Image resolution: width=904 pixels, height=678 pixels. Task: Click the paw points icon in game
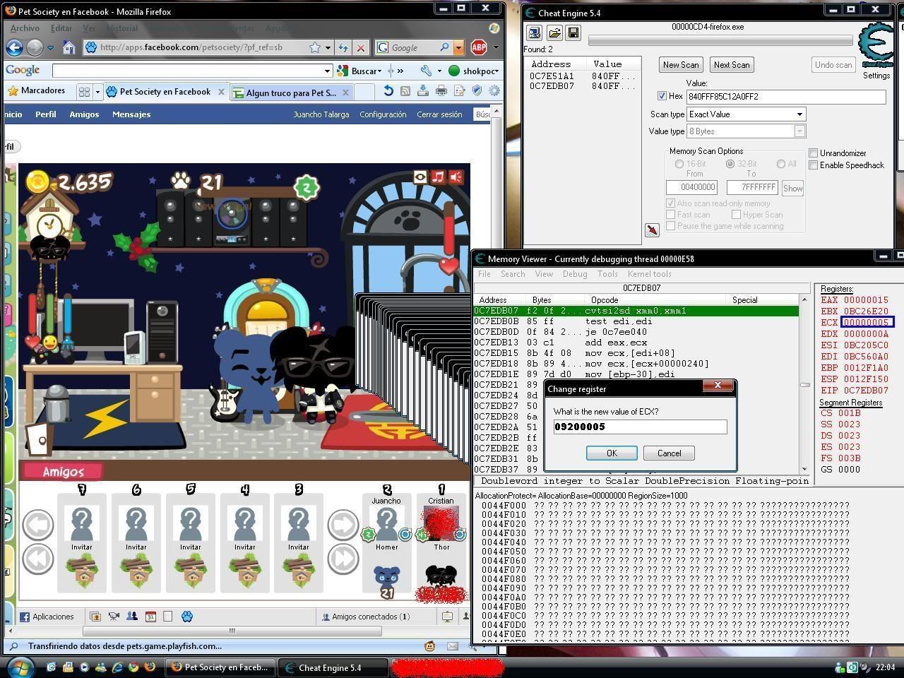click(x=181, y=181)
